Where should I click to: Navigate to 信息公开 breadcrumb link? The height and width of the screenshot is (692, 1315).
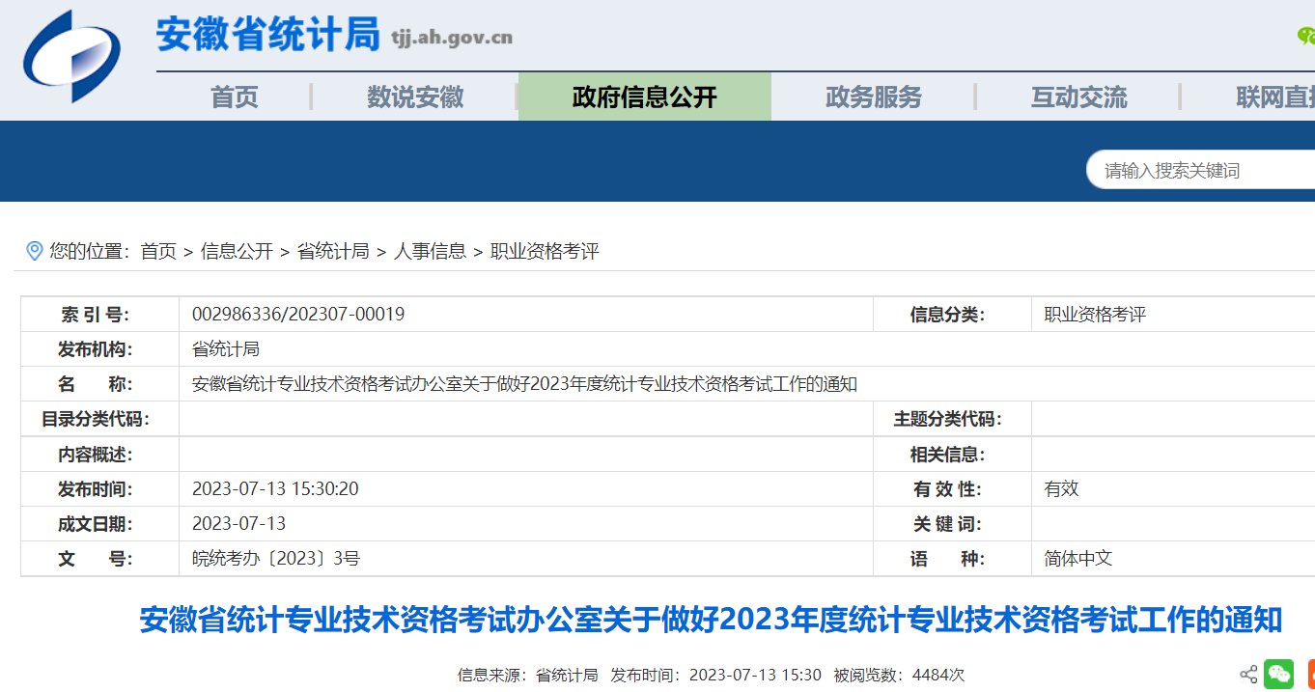click(x=237, y=252)
